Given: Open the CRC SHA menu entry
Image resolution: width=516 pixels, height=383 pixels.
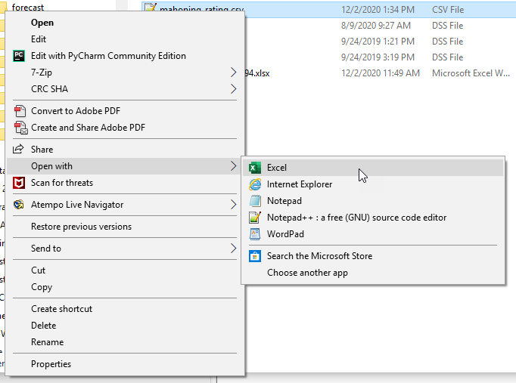Looking at the screenshot, I should pyautogui.click(x=125, y=88).
